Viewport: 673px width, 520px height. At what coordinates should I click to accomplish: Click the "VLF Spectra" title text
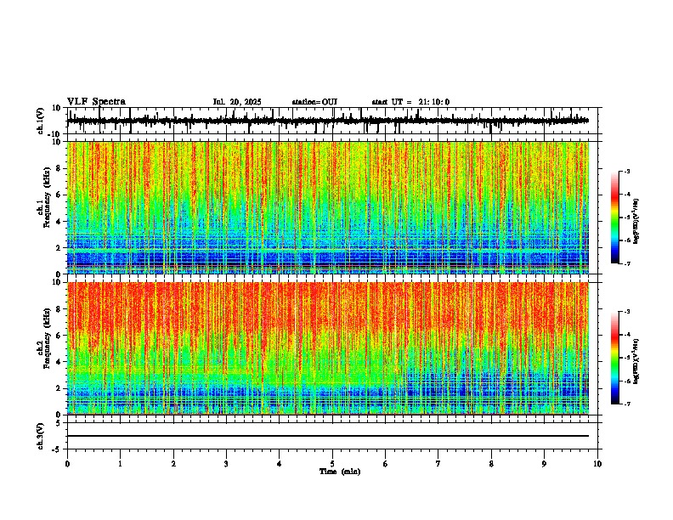point(96,102)
